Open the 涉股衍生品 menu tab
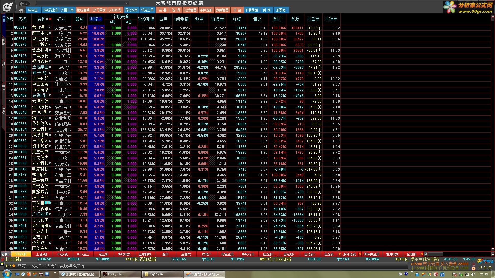 (x=50, y=10)
